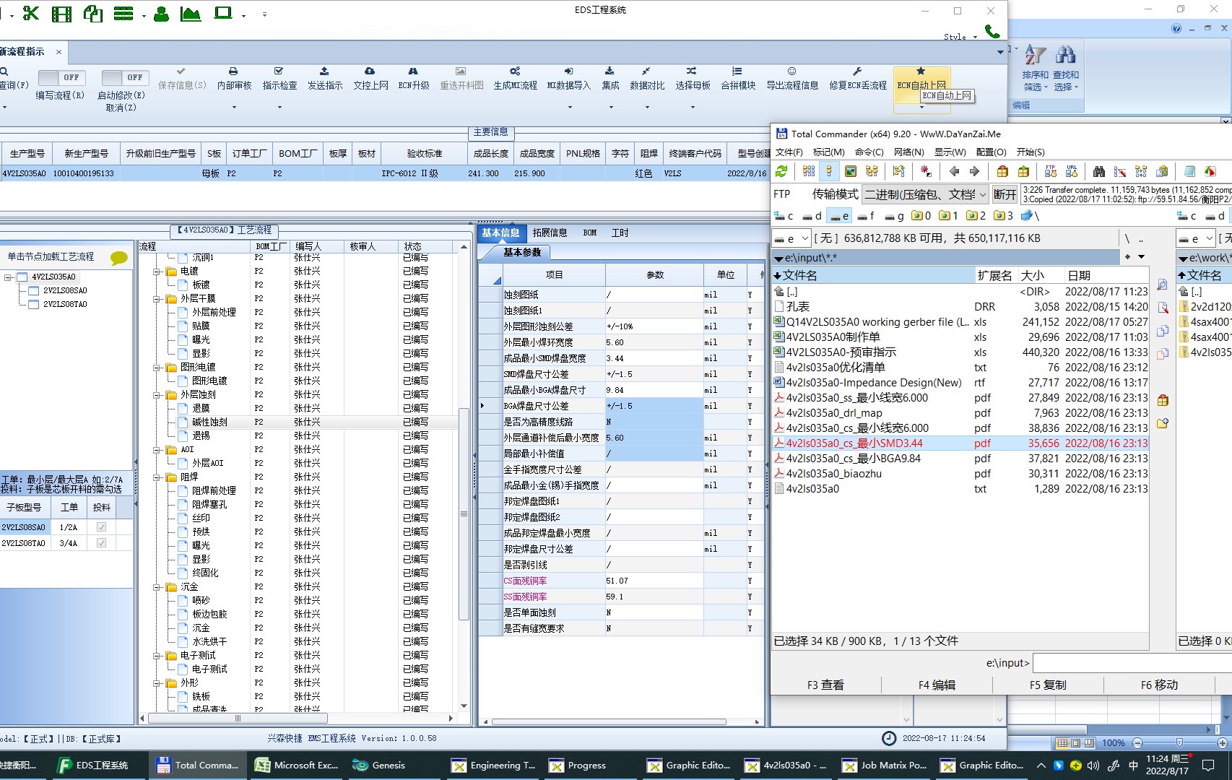Click the back arrow in Total Commander toolbar

pos(954,171)
